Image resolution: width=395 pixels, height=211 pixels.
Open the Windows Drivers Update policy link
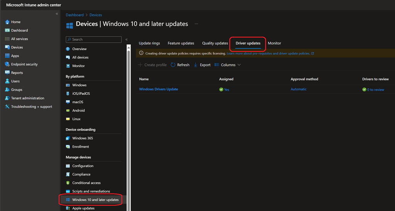click(159, 89)
